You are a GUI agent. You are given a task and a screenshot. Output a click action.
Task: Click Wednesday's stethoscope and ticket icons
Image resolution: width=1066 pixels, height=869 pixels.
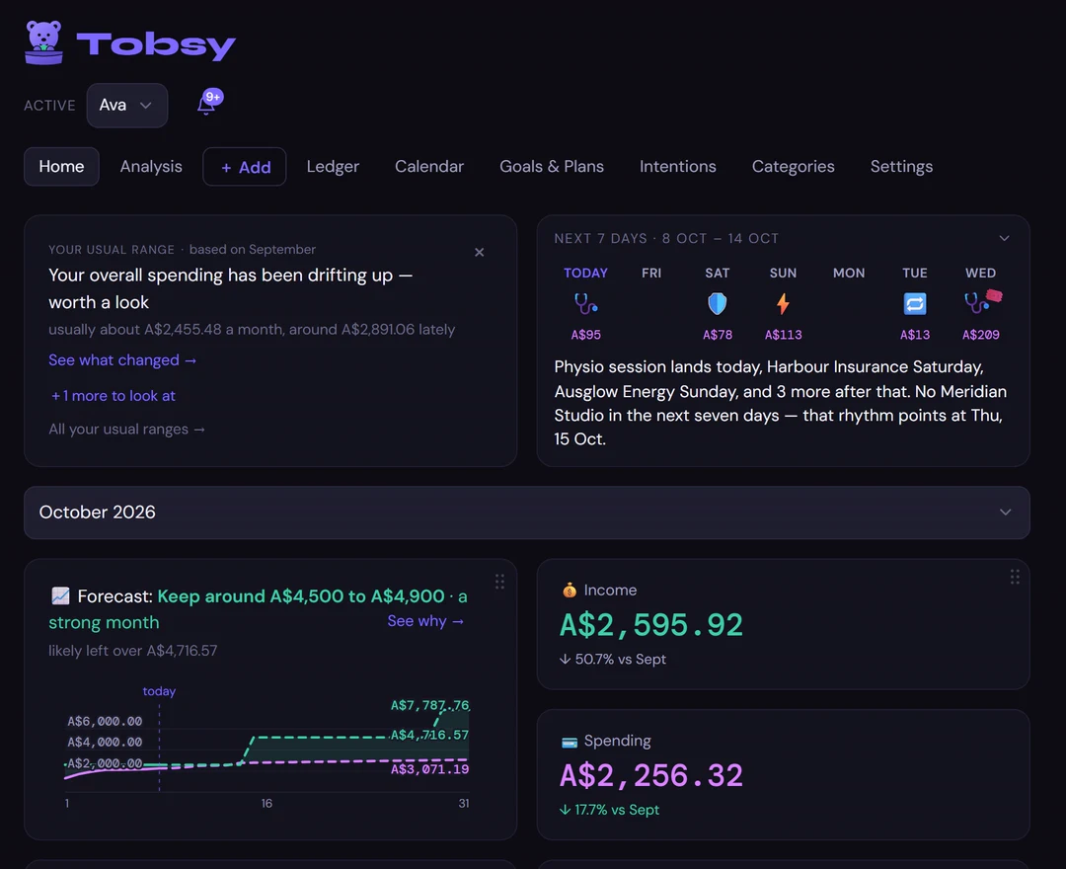click(983, 300)
